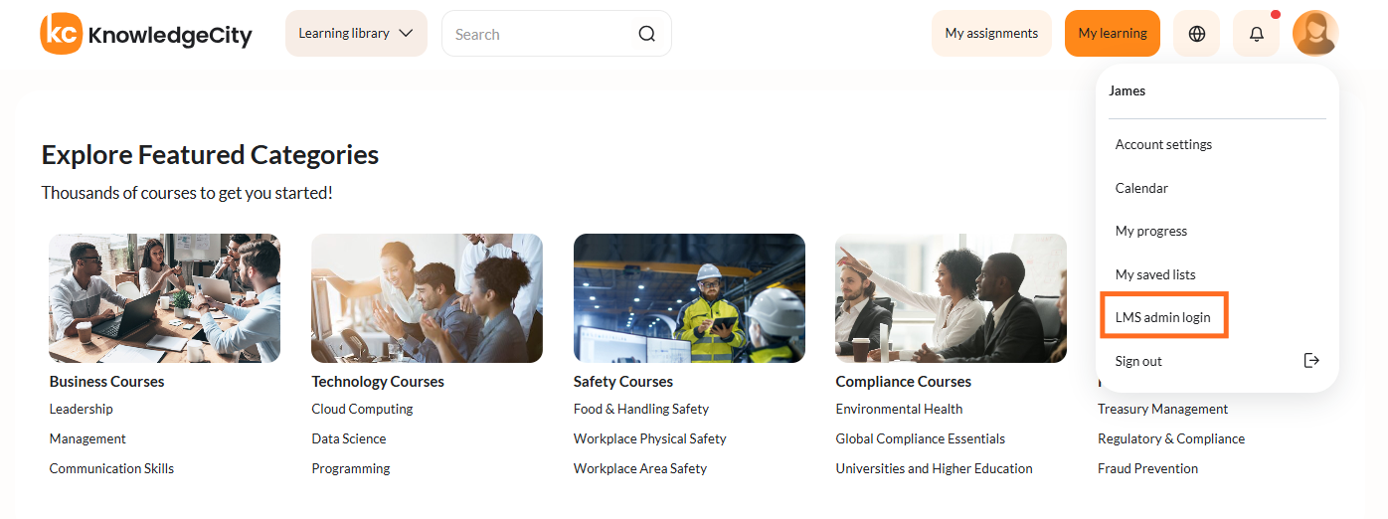The image size is (1388, 519).
Task: Click the Explore Featured Categories heading
Action: pyautogui.click(x=210, y=155)
